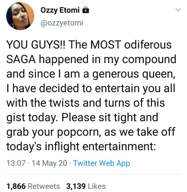Open the tweet options chevron menu
Screen dimensions: 187x192
tap(178, 10)
